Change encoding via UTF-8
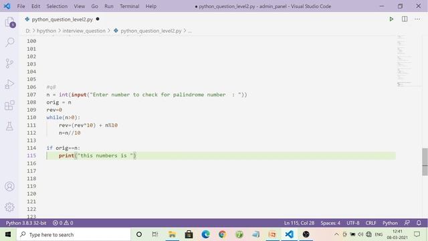Image resolution: width=428 pixels, height=241 pixels. (x=353, y=223)
